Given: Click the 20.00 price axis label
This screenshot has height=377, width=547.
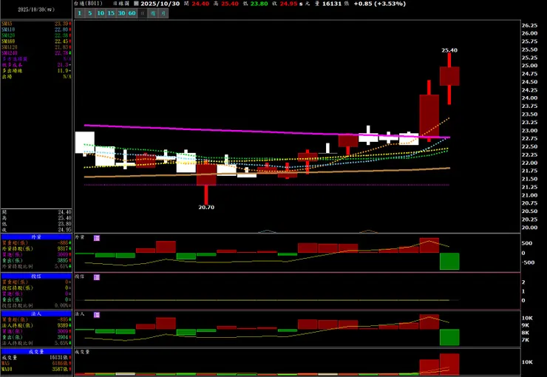Looking at the screenshot, I should click(529, 228).
